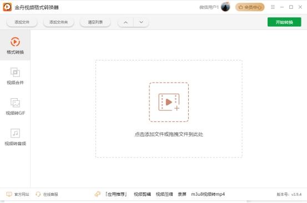
Task: Open the recommended 视频剪辑 app link
Action: (142, 194)
